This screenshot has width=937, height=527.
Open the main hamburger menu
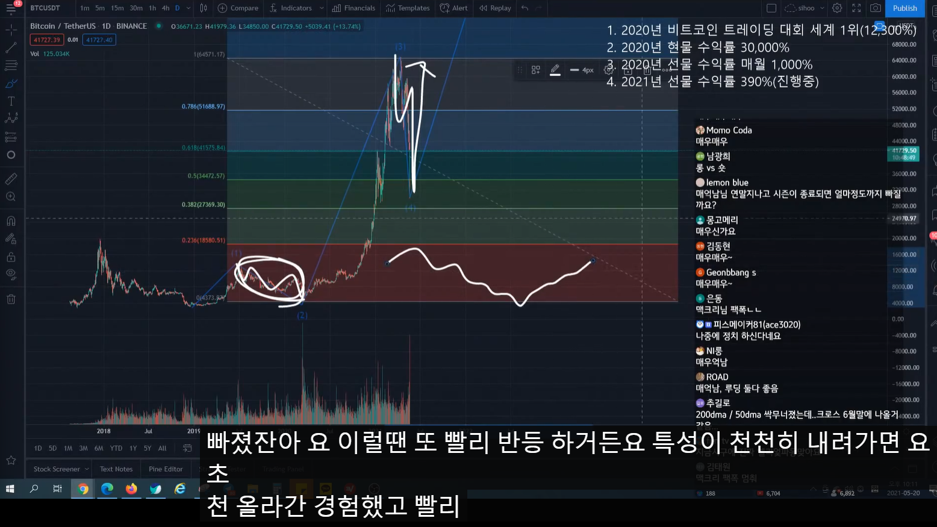tap(11, 8)
